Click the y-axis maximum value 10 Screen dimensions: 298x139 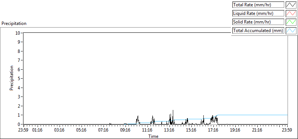(18, 33)
